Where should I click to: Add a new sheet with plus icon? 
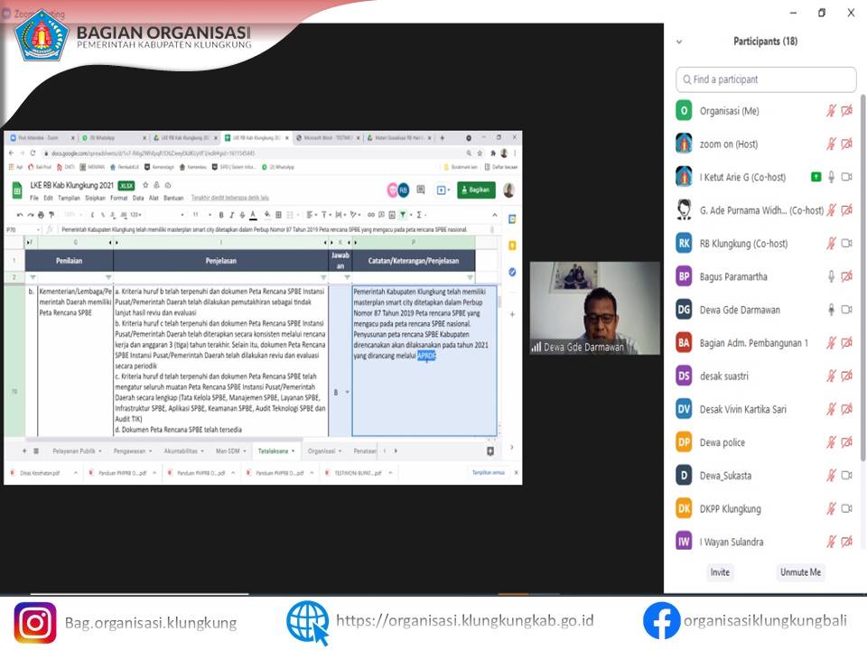(x=24, y=450)
